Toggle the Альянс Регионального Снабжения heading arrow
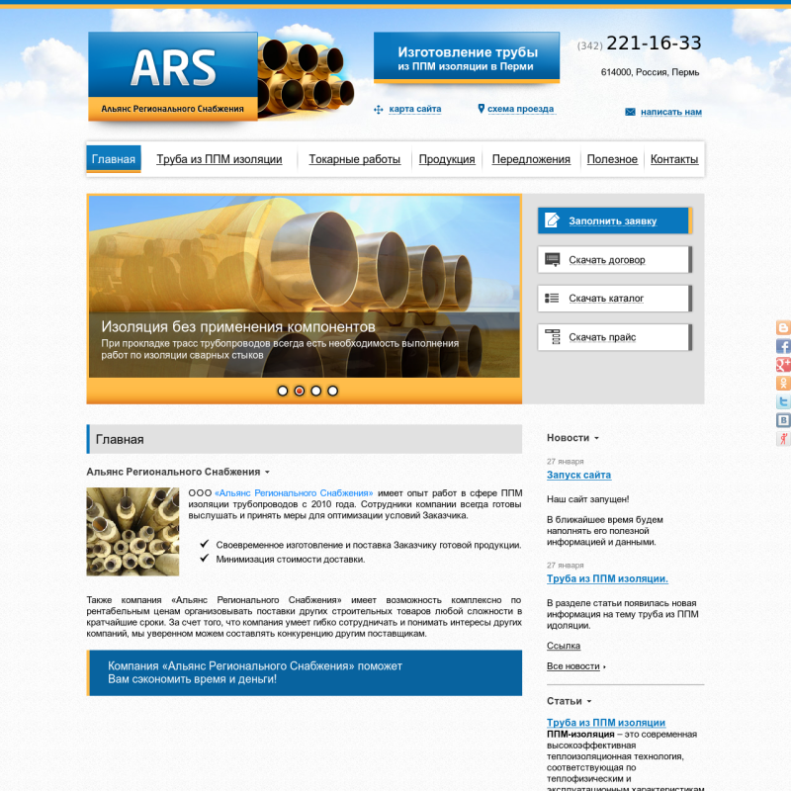This screenshot has height=791, width=791. pyautogui.click(x=267, y=473)
